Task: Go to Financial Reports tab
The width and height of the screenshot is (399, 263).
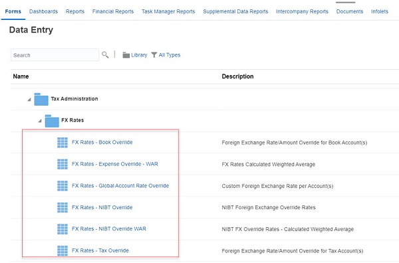Action: click(x=113, y=11)
